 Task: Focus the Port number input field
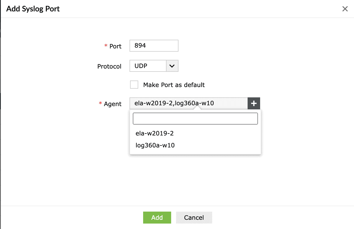point(154,46)
